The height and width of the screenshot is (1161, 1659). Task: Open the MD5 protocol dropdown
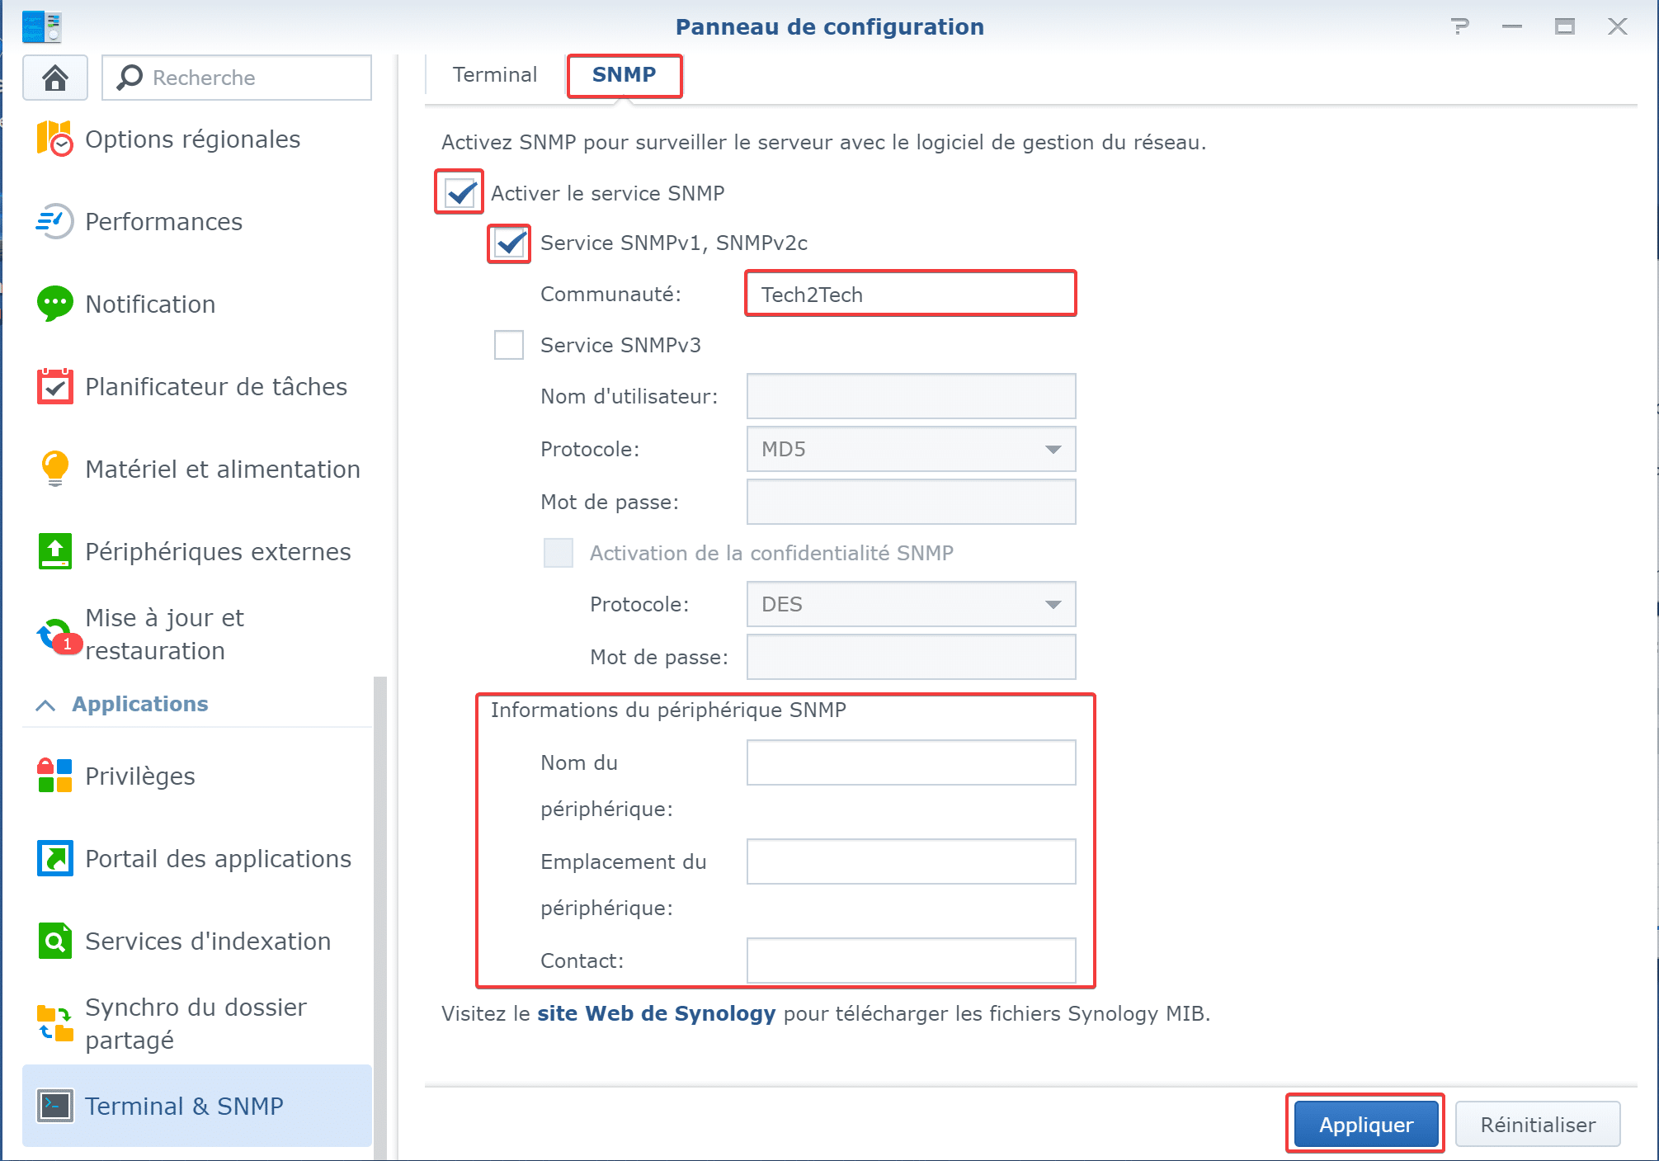[911, 449]
